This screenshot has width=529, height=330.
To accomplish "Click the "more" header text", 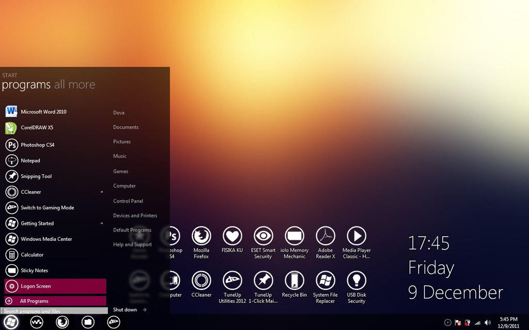I will pos(82,85).
